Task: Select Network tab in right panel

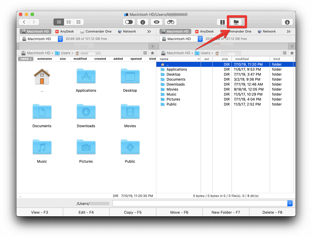Action: pos(267,31)
